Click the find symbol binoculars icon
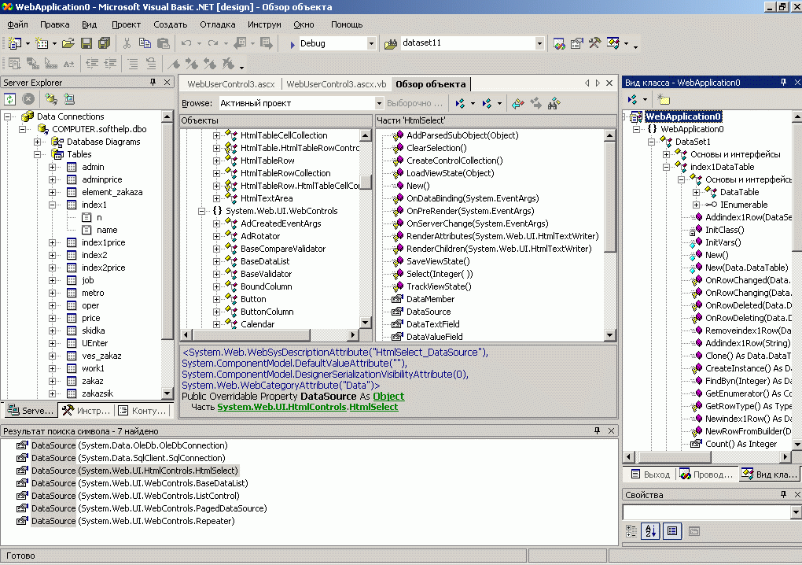The image size is (802, 565). [554, 104]
